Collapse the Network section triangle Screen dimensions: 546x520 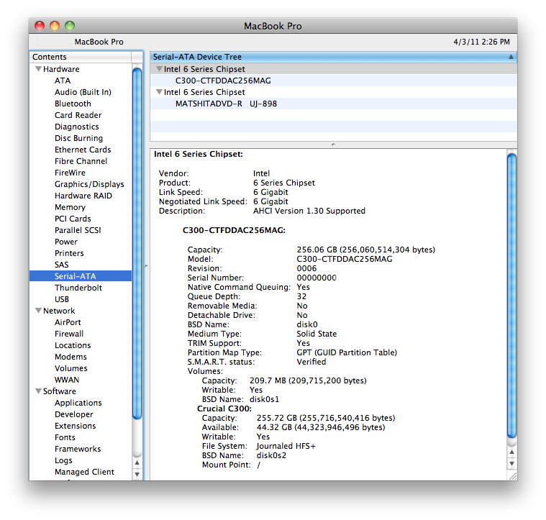point(39,311)
